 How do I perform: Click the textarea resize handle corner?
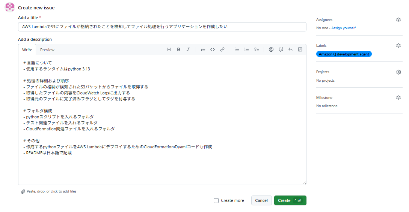[x=304, y=183]
